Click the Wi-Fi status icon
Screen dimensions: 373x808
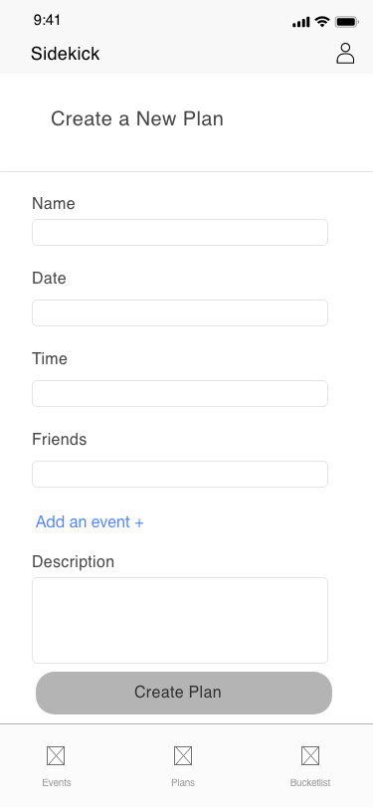pos(322,22)
